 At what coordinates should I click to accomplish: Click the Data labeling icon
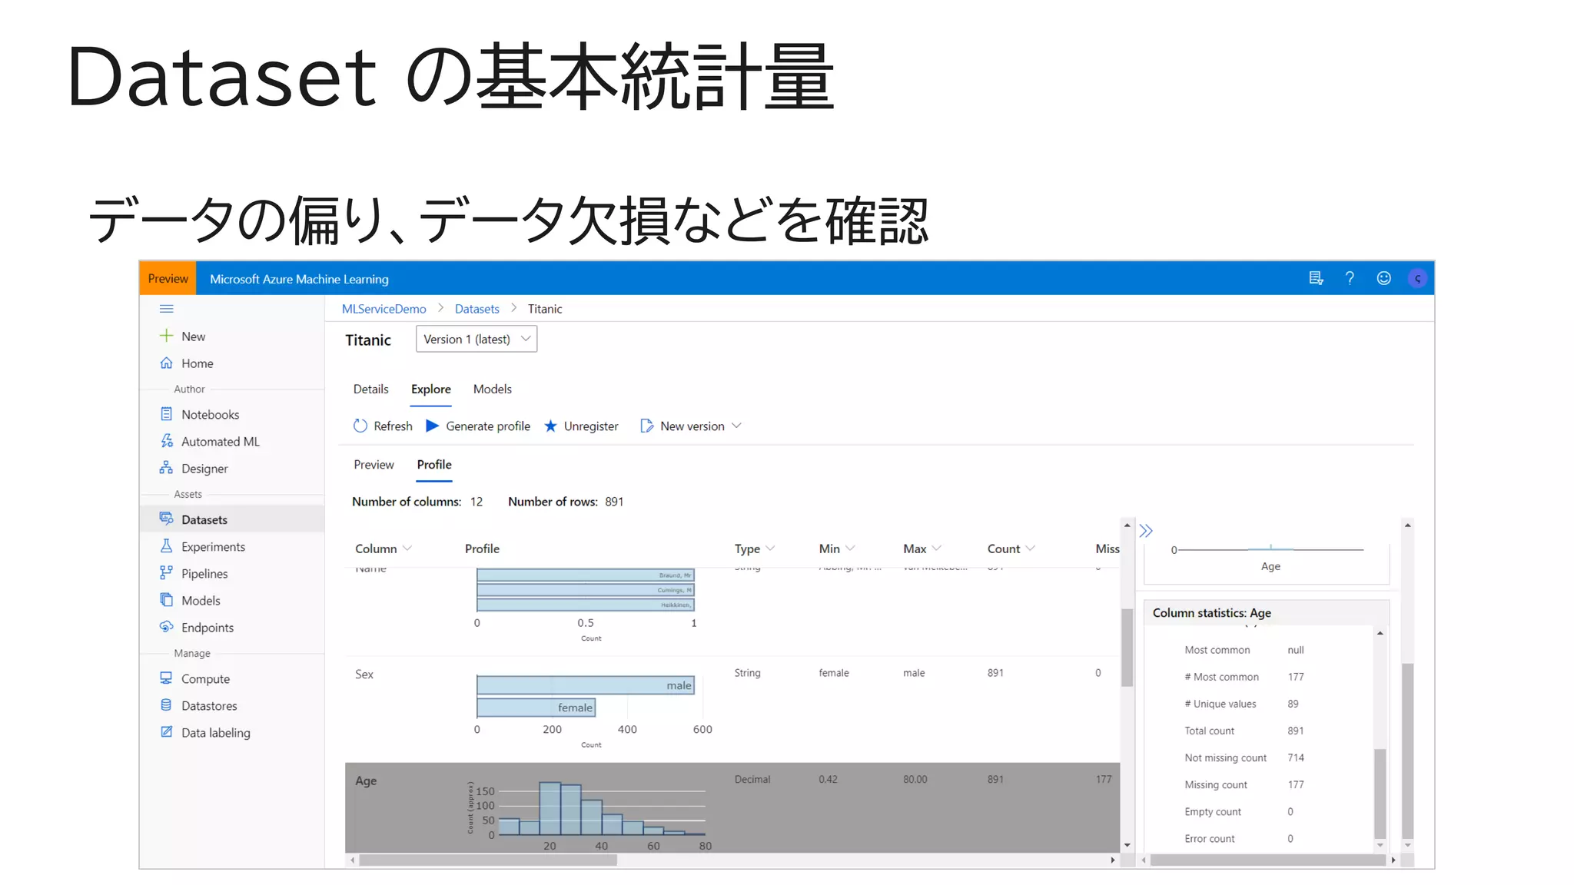(166, 732)
